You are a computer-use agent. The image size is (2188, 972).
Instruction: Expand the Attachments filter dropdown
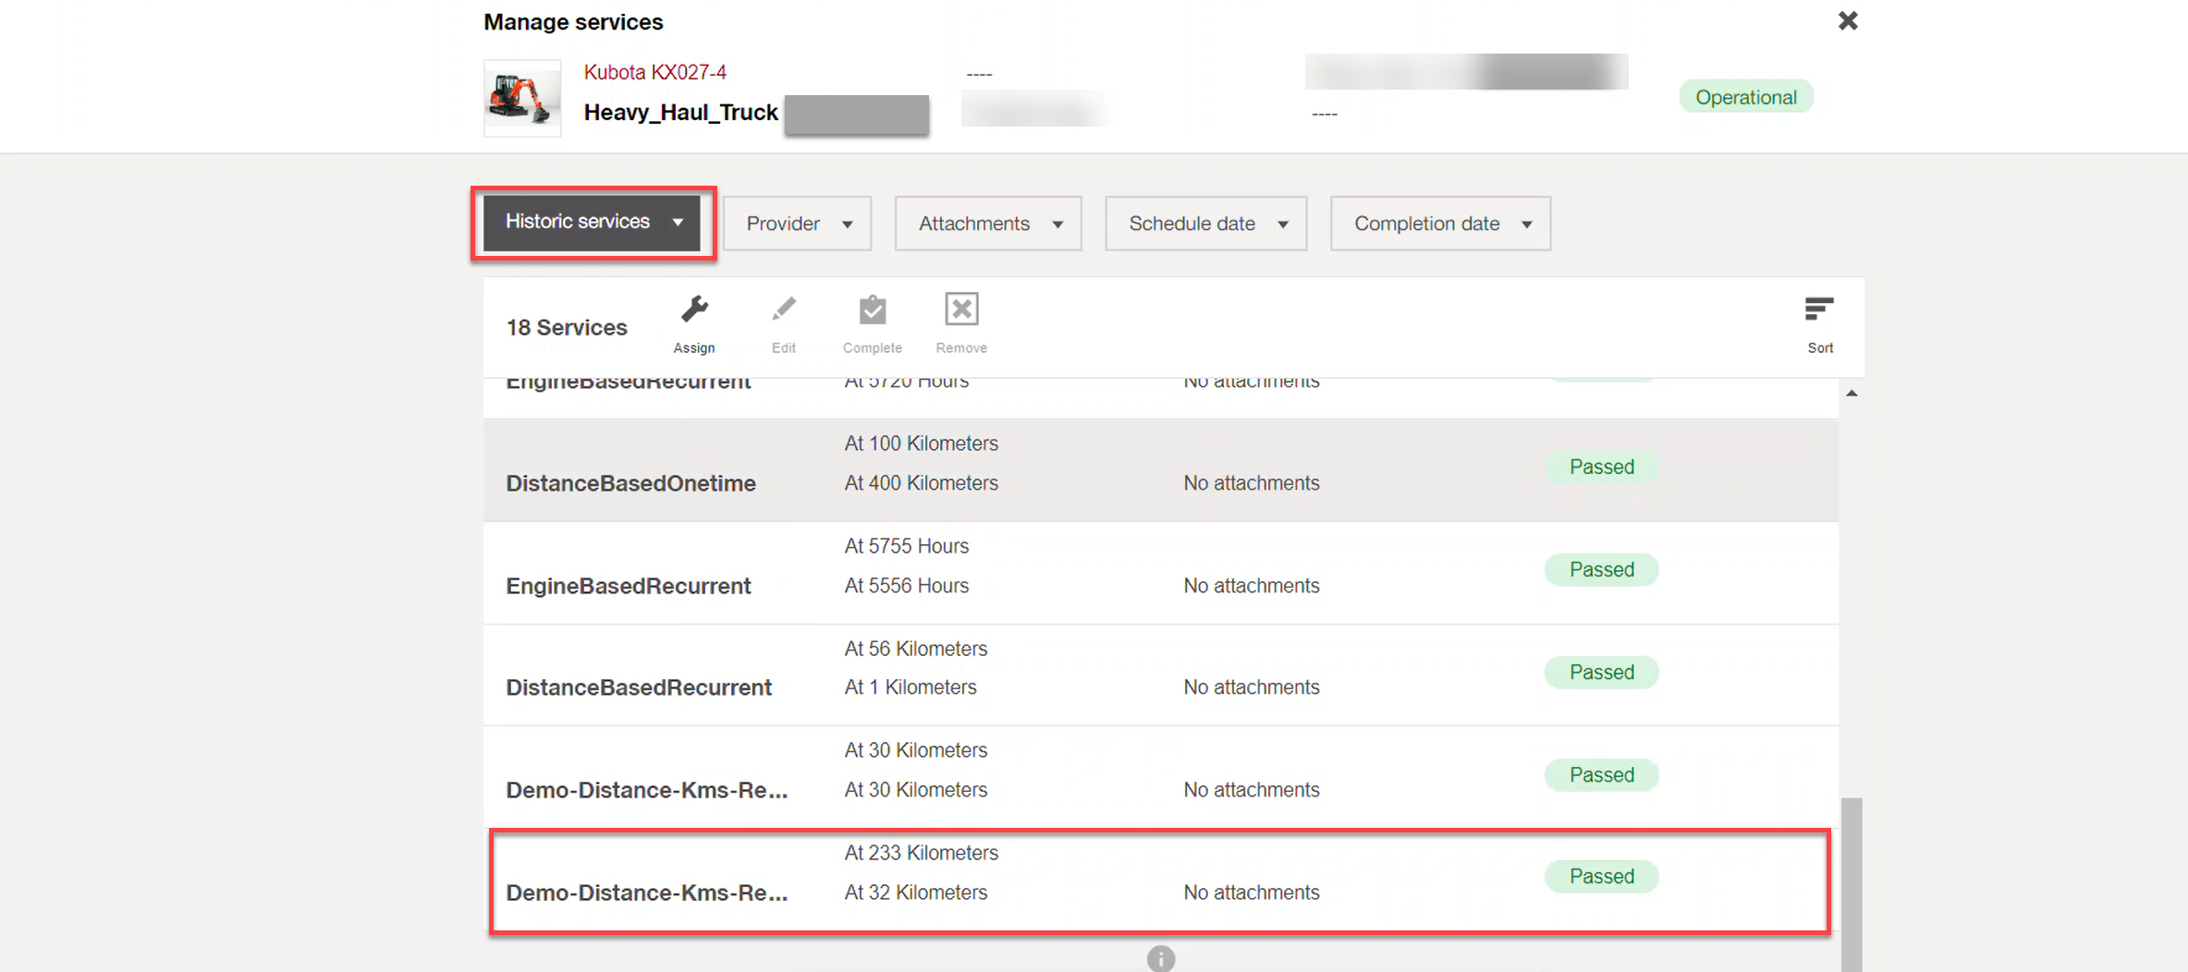988,224
